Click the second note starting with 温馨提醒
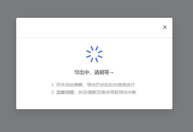The width and height of the screenshot is (193, 132). (94, 92)
